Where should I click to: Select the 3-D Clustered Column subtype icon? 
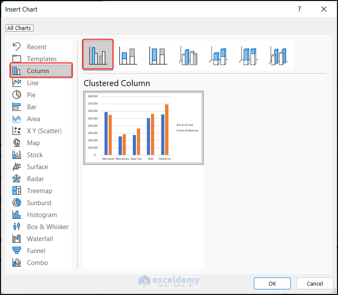point(188,57)
